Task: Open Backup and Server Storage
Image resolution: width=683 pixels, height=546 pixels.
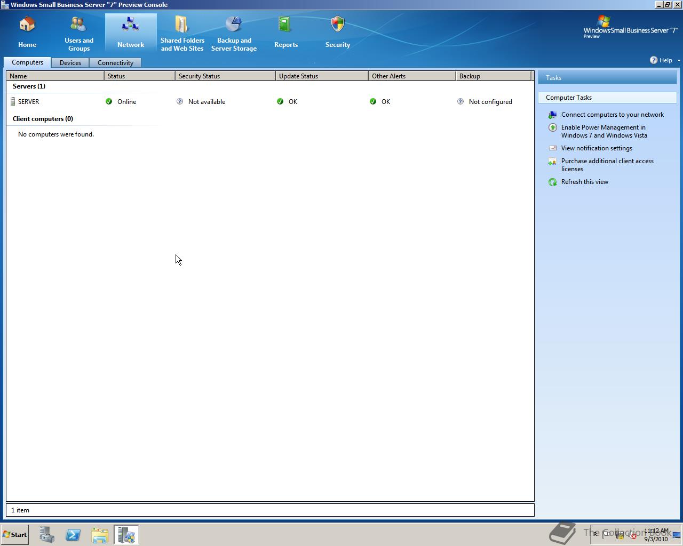Action: coord(234,33)
